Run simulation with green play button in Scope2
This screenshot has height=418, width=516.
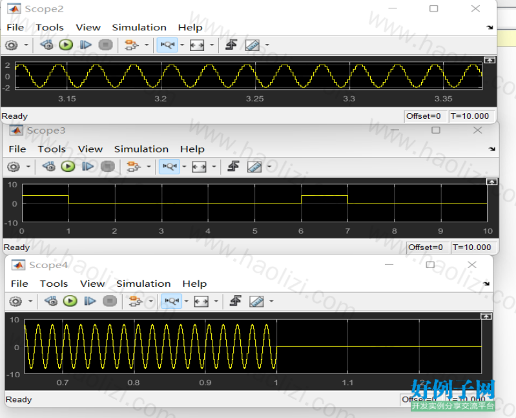click(66, 45)
